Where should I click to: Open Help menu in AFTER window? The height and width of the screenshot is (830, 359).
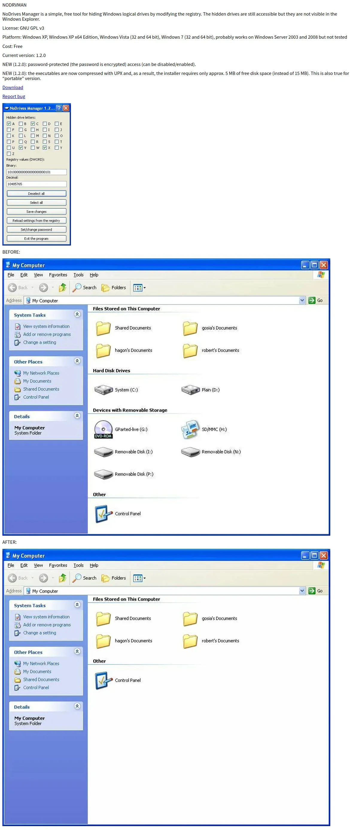tap(94, 565)
